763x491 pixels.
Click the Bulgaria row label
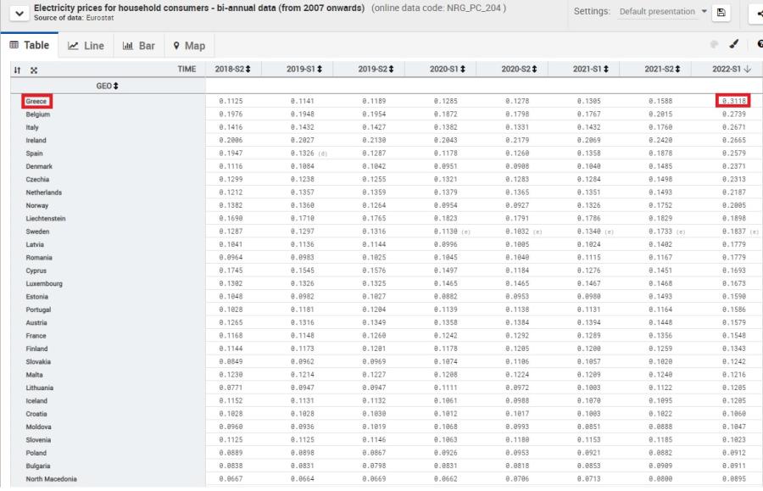tap(38, 466)
